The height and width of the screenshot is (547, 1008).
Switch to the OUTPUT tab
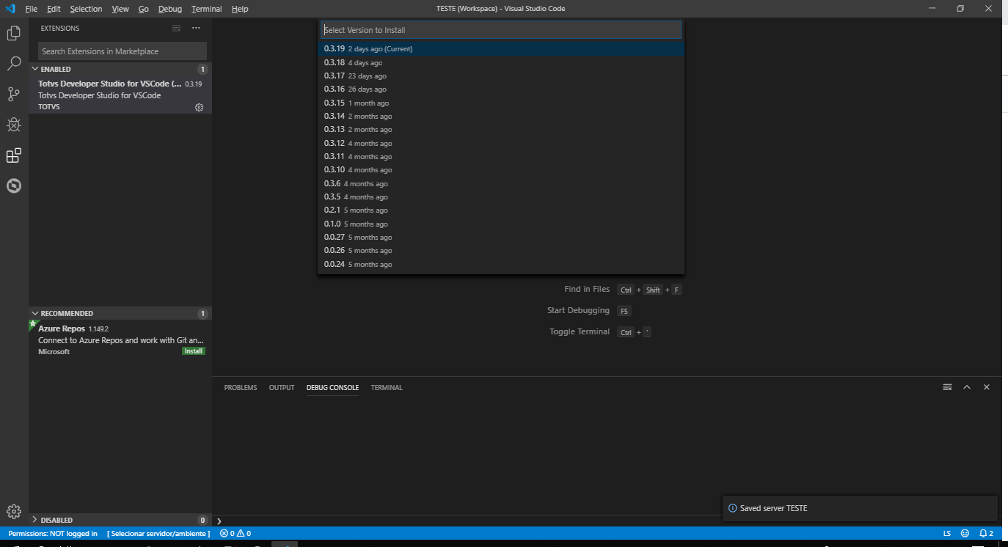pyautogui.click(x=282, y=387)
